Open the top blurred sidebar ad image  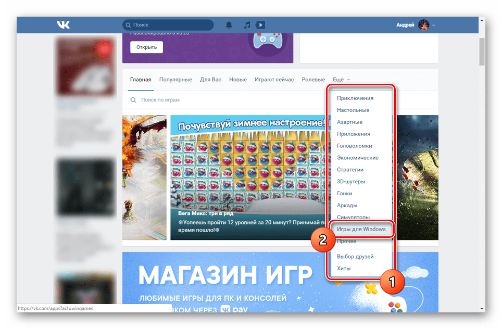(86, 66)
